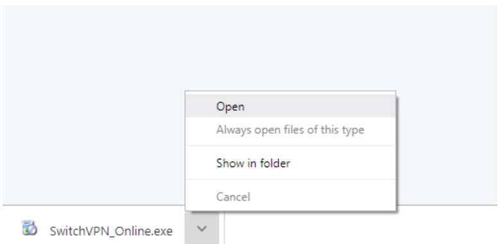Click the empty downloads bar area

[x=360, y=227]
